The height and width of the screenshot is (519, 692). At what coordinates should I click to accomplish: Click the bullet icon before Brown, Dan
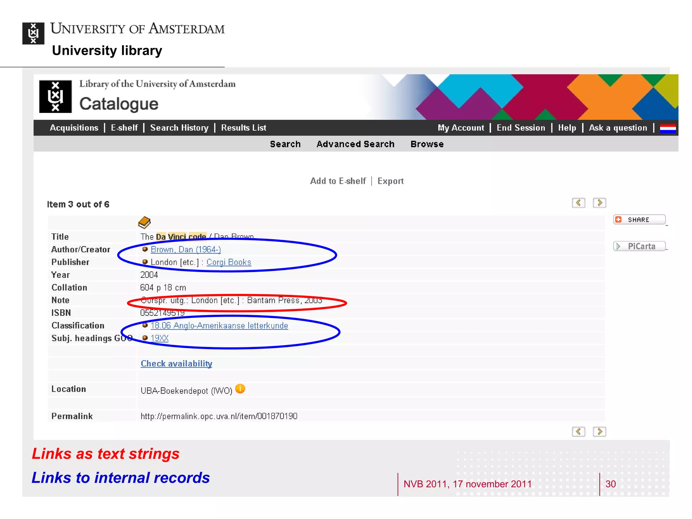(145, 249)
